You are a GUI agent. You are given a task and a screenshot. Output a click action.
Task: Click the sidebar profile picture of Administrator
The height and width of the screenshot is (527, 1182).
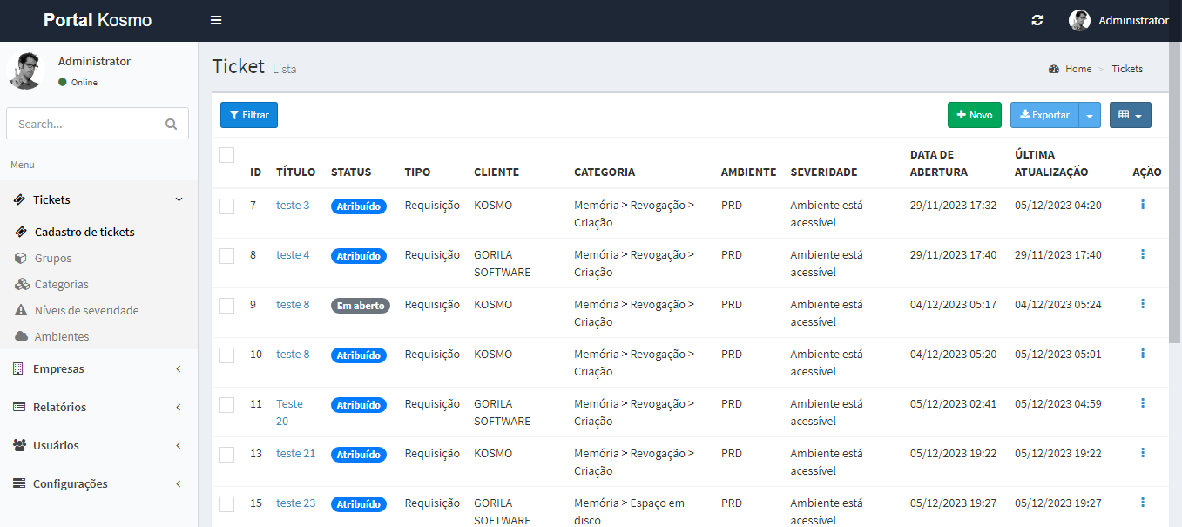click(x=25, y=71)
